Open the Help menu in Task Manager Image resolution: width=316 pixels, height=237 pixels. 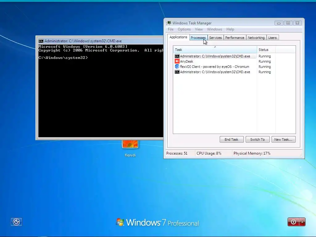(230, 29)
